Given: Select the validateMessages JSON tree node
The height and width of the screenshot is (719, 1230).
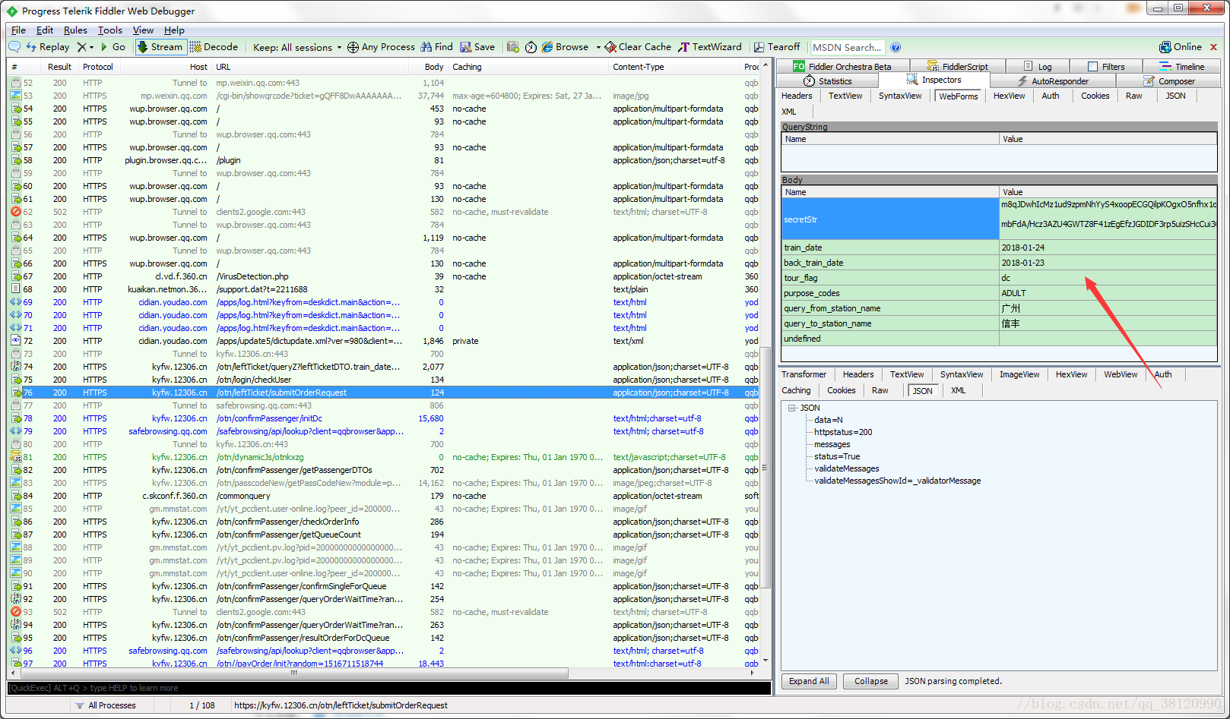Looking at the screenshot, I should click(x=846, y=468).
